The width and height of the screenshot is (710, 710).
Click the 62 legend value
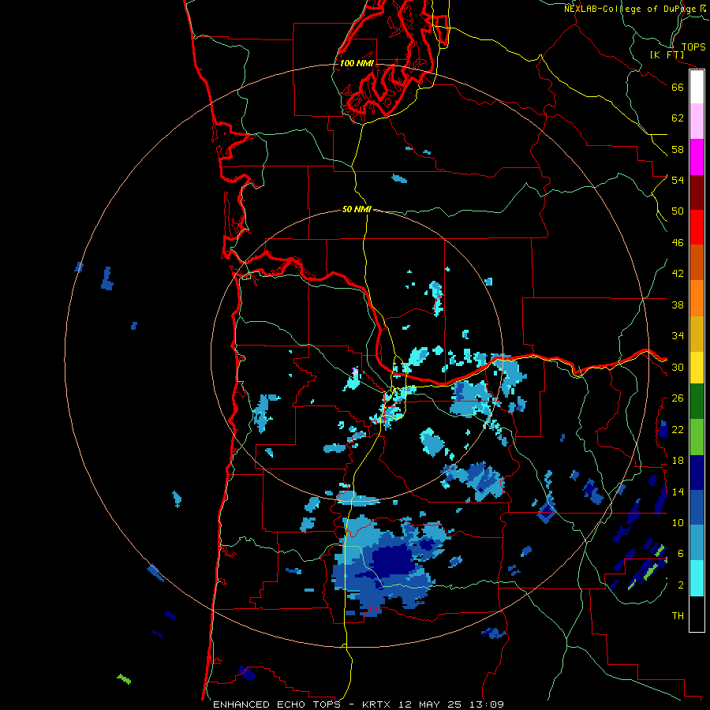(678, 118)
